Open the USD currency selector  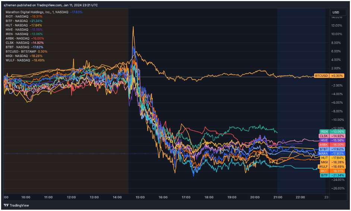(x=336, y=12)
